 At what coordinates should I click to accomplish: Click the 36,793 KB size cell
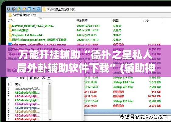tap(154, 96)
